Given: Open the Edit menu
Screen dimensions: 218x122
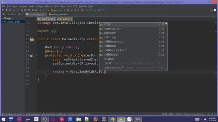Looking at the screenshot, I should [9, 6].
